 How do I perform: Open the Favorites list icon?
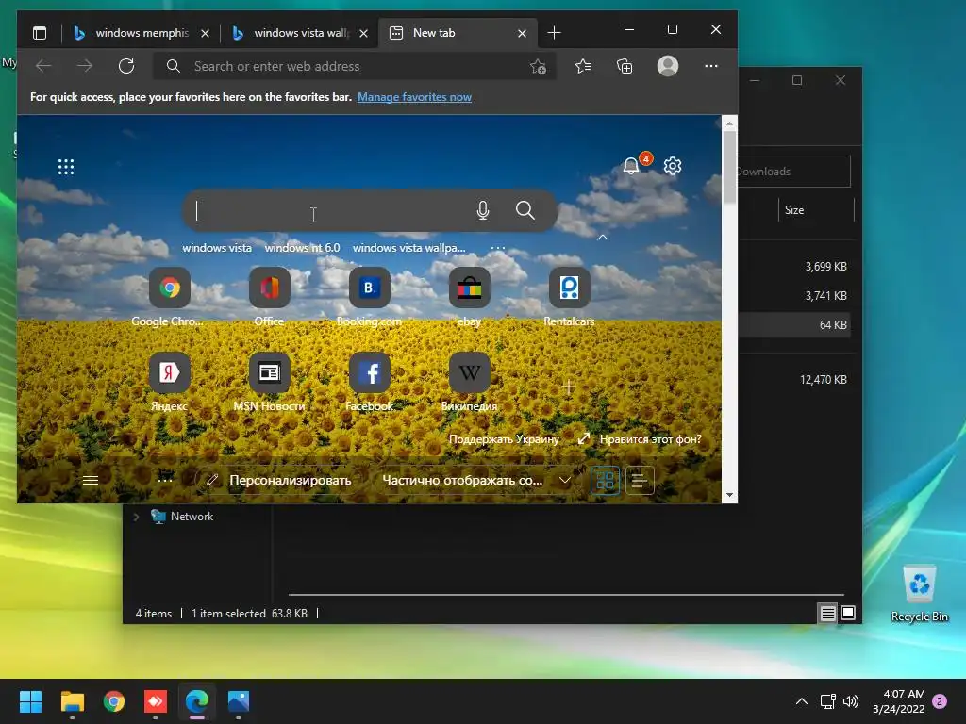583,66
